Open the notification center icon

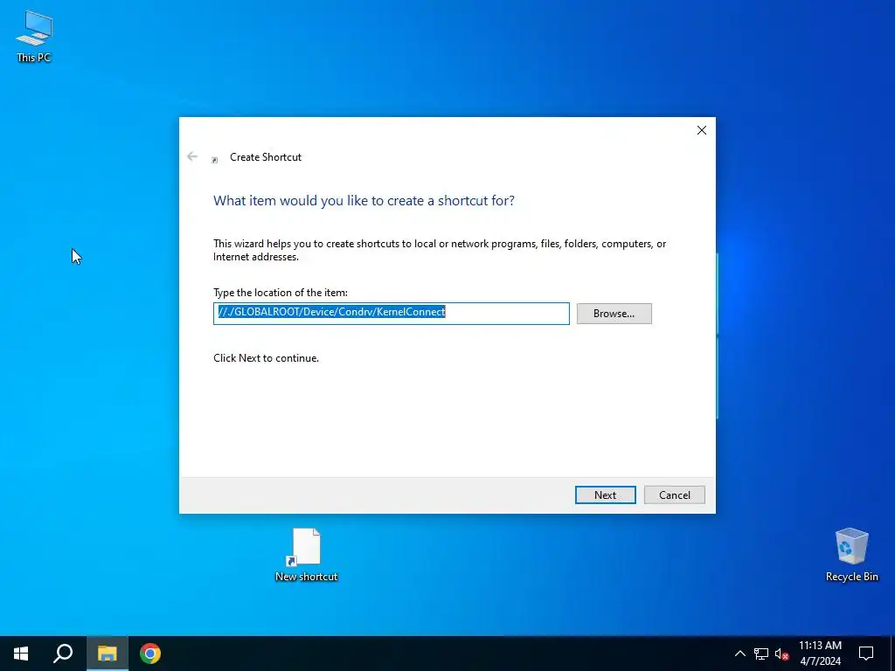click(866, 654)
